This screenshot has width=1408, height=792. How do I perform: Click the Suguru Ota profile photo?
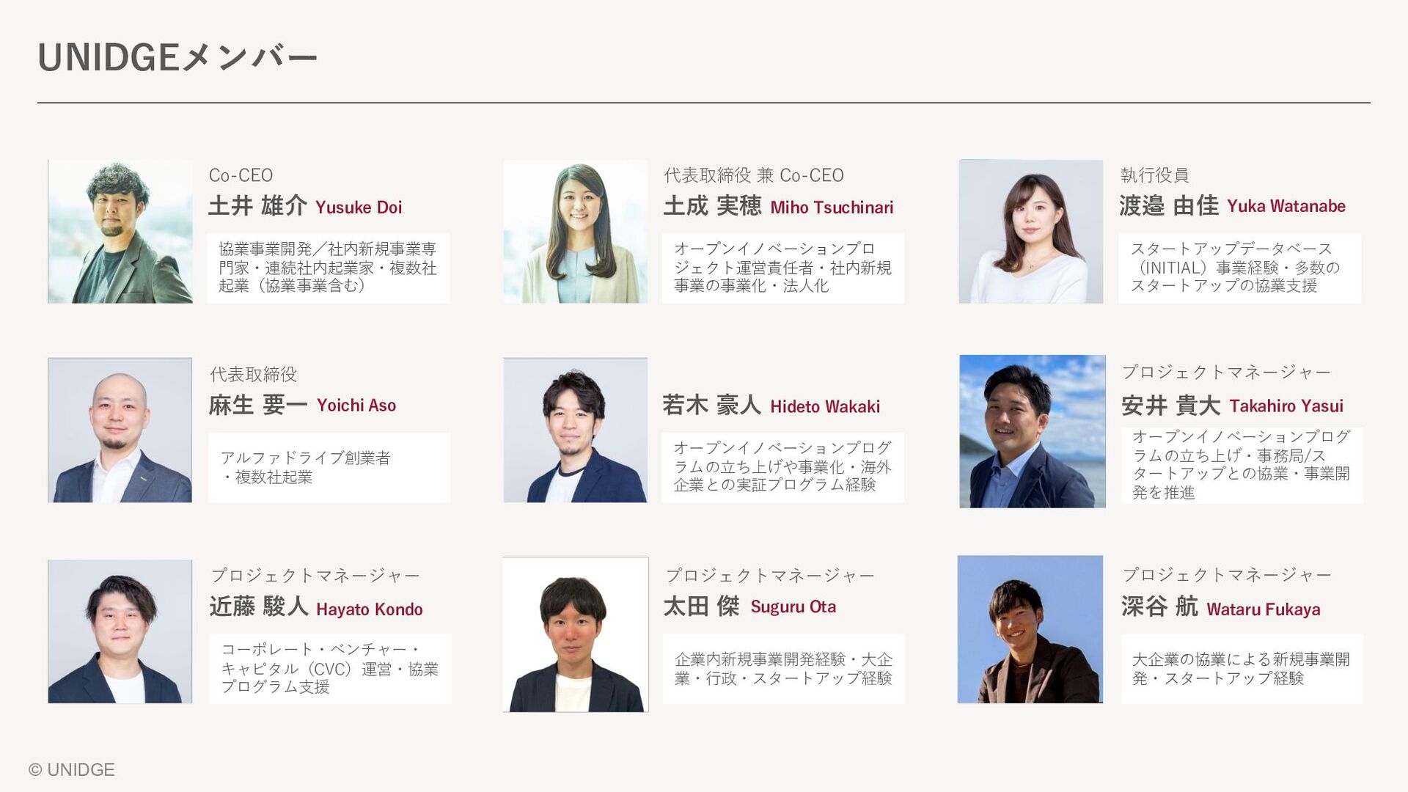[x=576, y=634]
